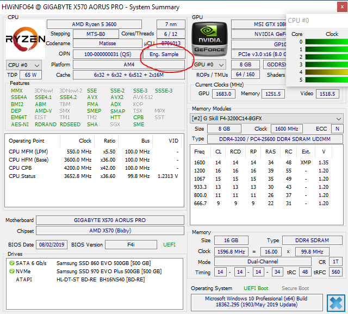The height and width of the screenshot is (314, 348).
Task: Click the SSE4A feature label
Action: (x=19, y=97)
